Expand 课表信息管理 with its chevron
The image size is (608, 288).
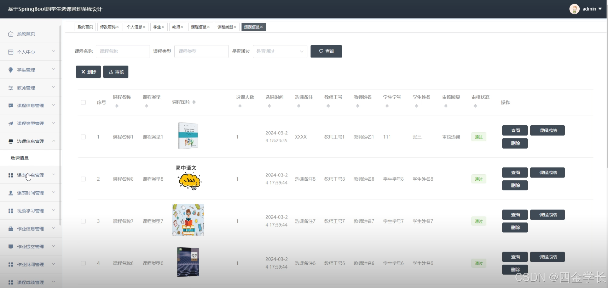53,175
